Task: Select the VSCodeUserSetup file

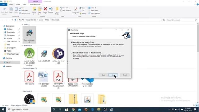Action: [x=87, y=82]
